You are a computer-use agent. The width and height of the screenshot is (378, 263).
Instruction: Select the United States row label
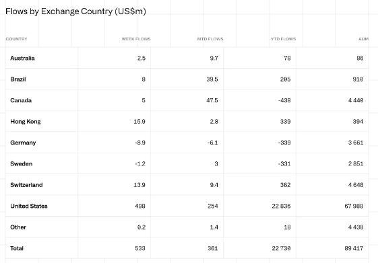tap(29, 206)
